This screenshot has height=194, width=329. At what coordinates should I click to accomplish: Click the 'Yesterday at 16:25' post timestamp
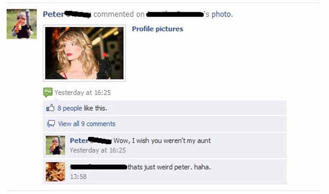tap(83, 93)
